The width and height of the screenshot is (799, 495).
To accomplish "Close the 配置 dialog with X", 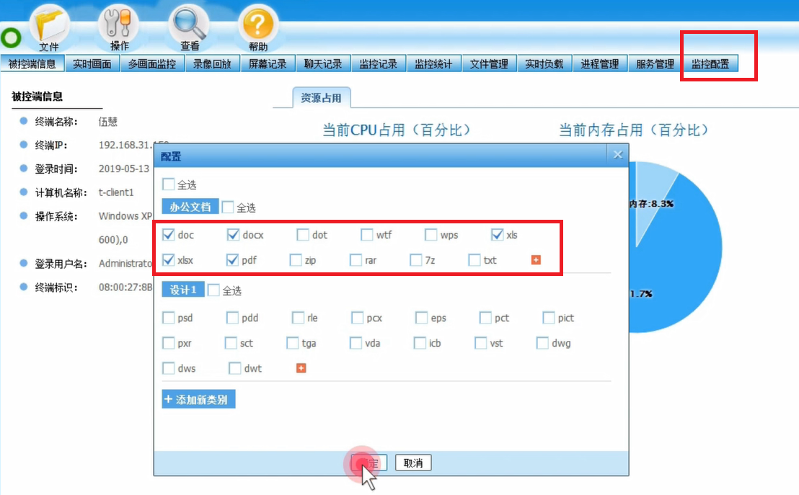I will pyautogui.click(x=617, y=154).
